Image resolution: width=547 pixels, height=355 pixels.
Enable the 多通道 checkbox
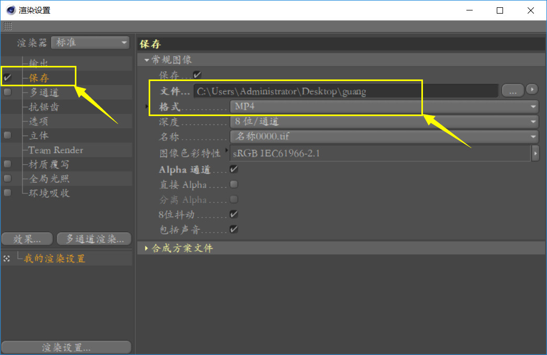[x=7, y=92]
